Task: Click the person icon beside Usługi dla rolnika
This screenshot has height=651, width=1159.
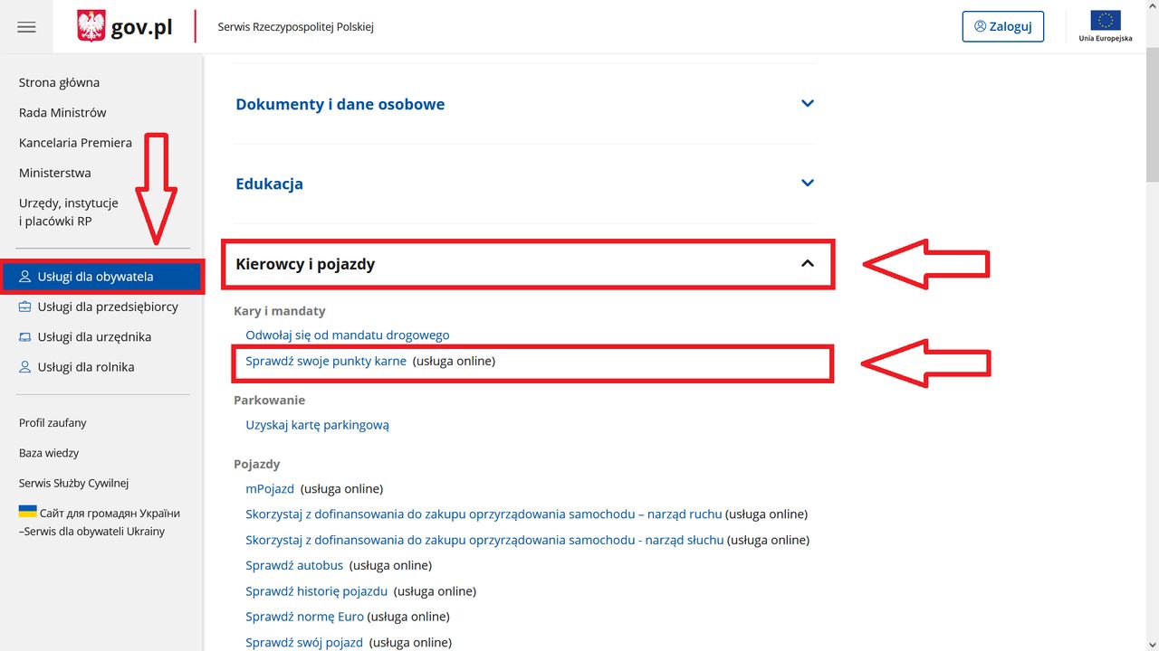Action: [25, 367]
